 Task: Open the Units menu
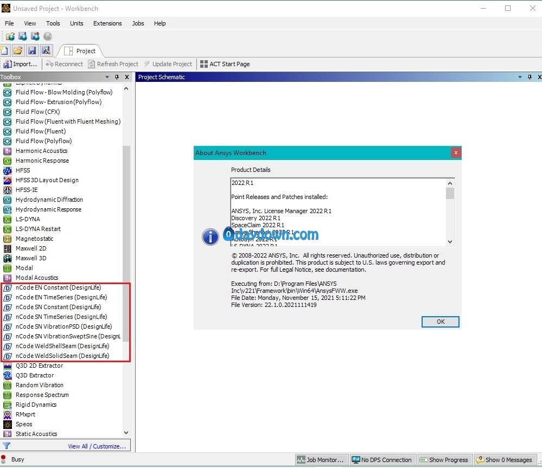click(x=76, y=23)
